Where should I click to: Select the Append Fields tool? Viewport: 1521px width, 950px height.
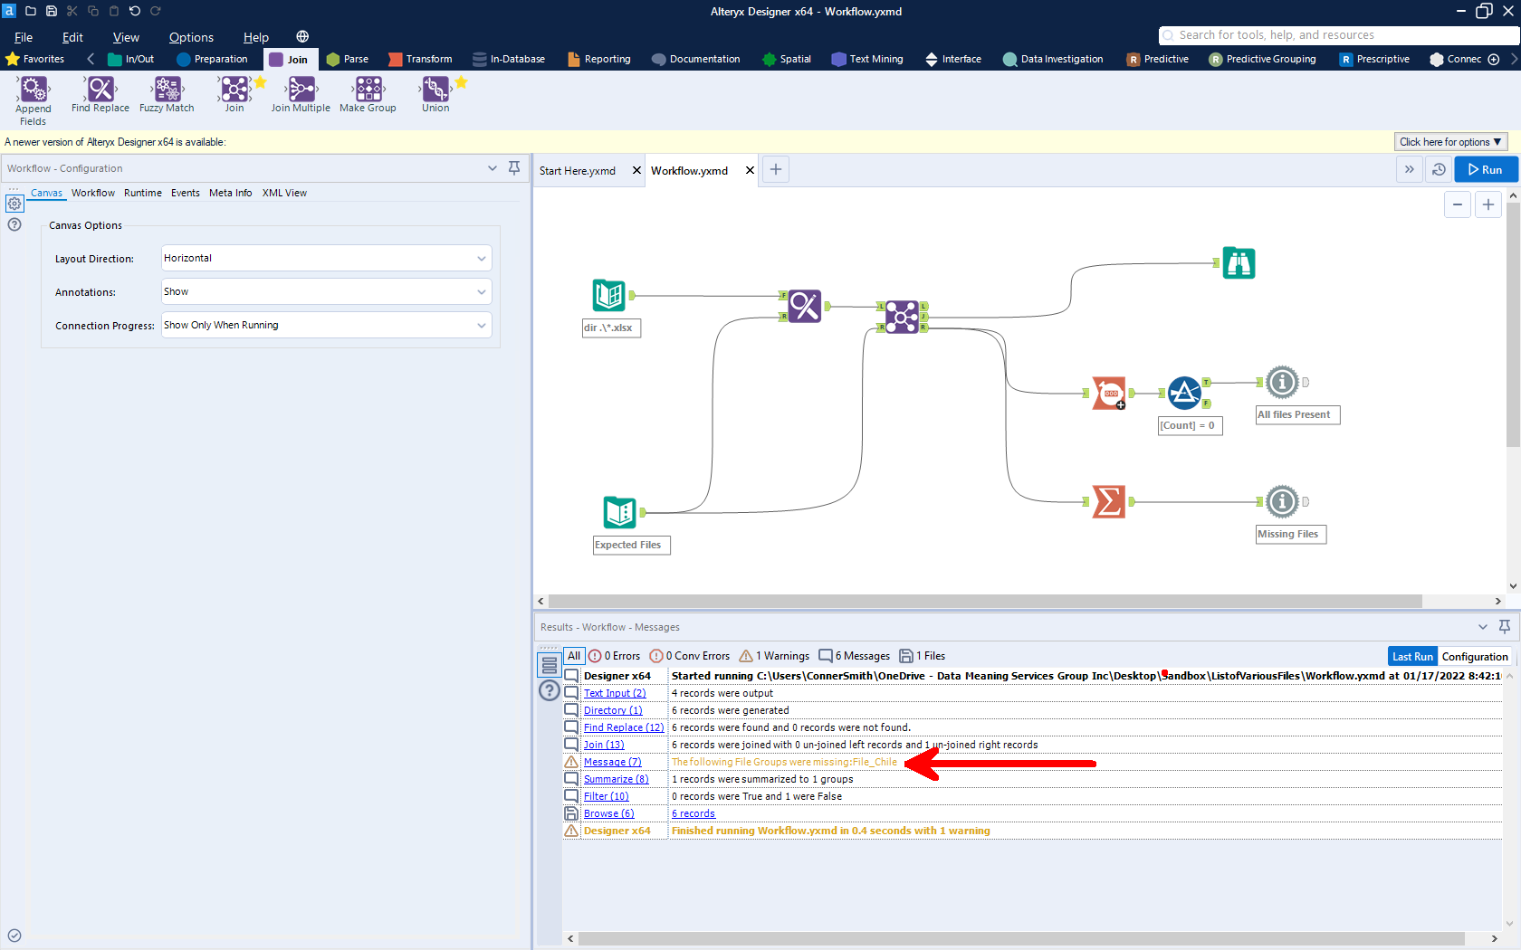point(33,94)
